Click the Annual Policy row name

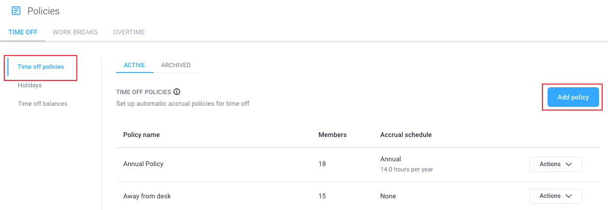143,164
